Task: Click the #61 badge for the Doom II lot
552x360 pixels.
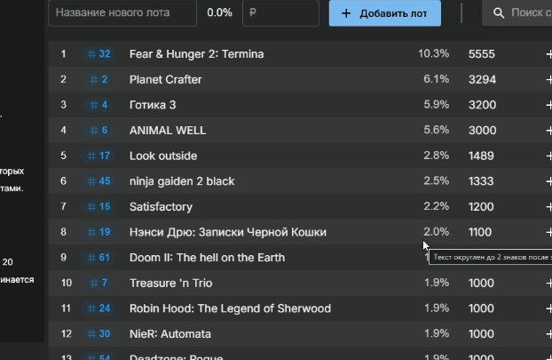Action: pyautogui.click(x=99, y=258)
